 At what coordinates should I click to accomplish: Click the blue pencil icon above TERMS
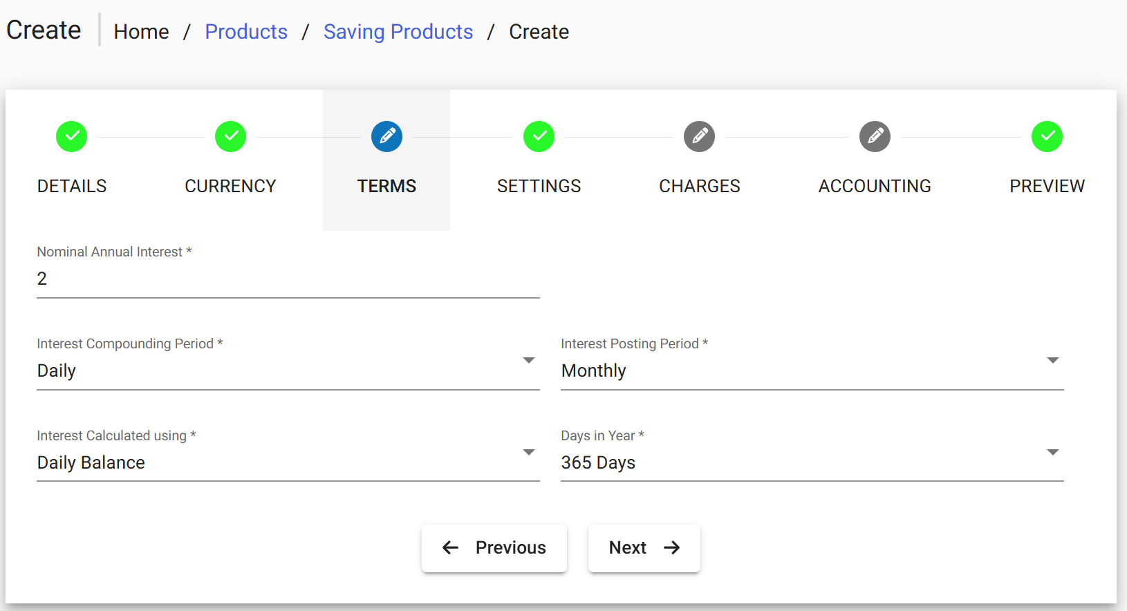(387, 136)
